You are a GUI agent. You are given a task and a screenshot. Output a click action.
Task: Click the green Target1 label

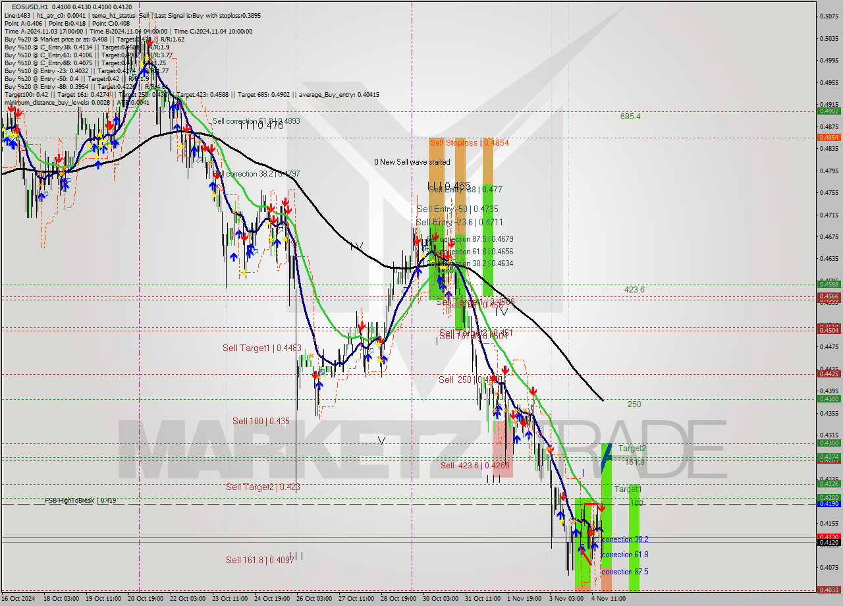[x=628, y=489]
